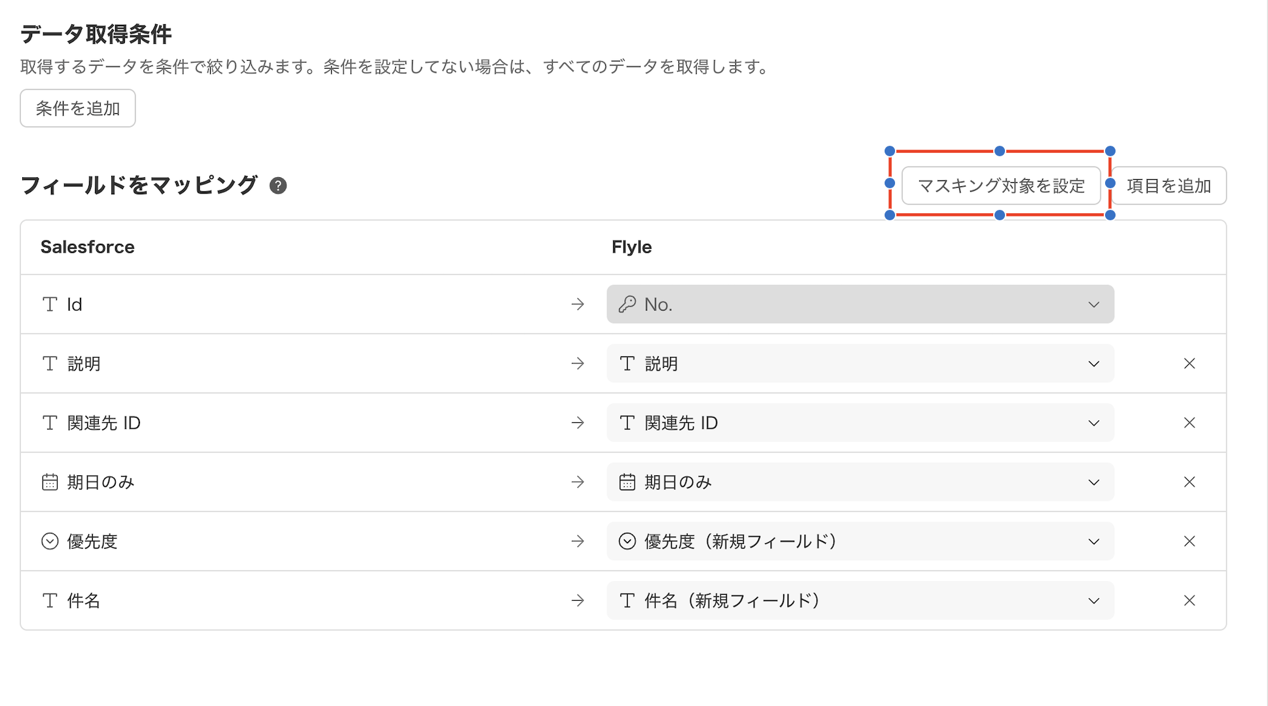Click the Salesforce 件名 field label
Screen dimensions: 1268x706
coord(84,601)
